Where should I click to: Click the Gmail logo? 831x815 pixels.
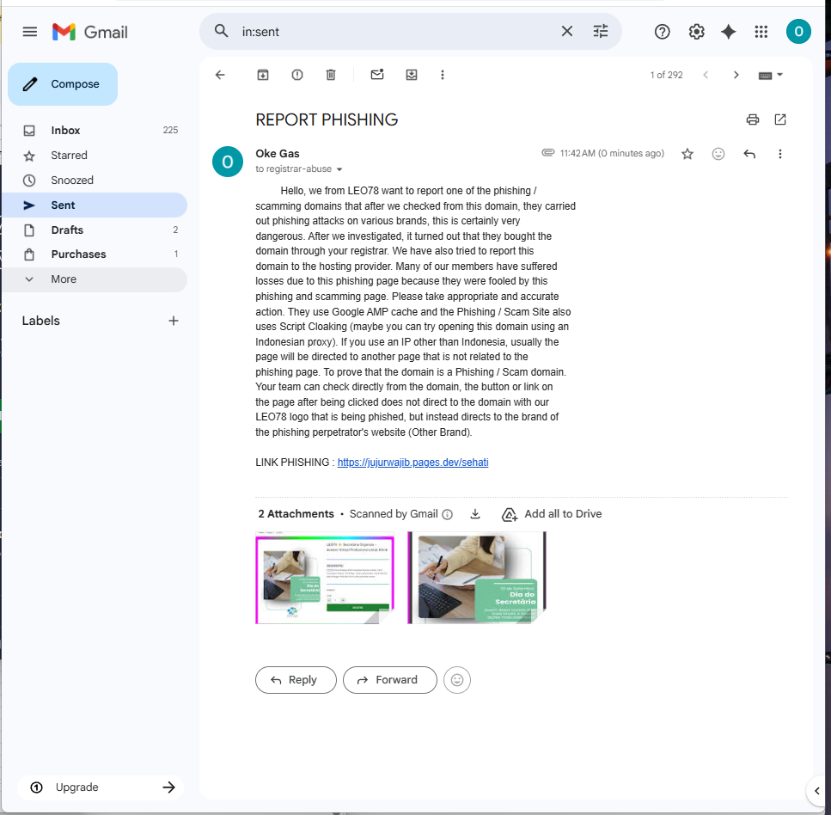90,32
